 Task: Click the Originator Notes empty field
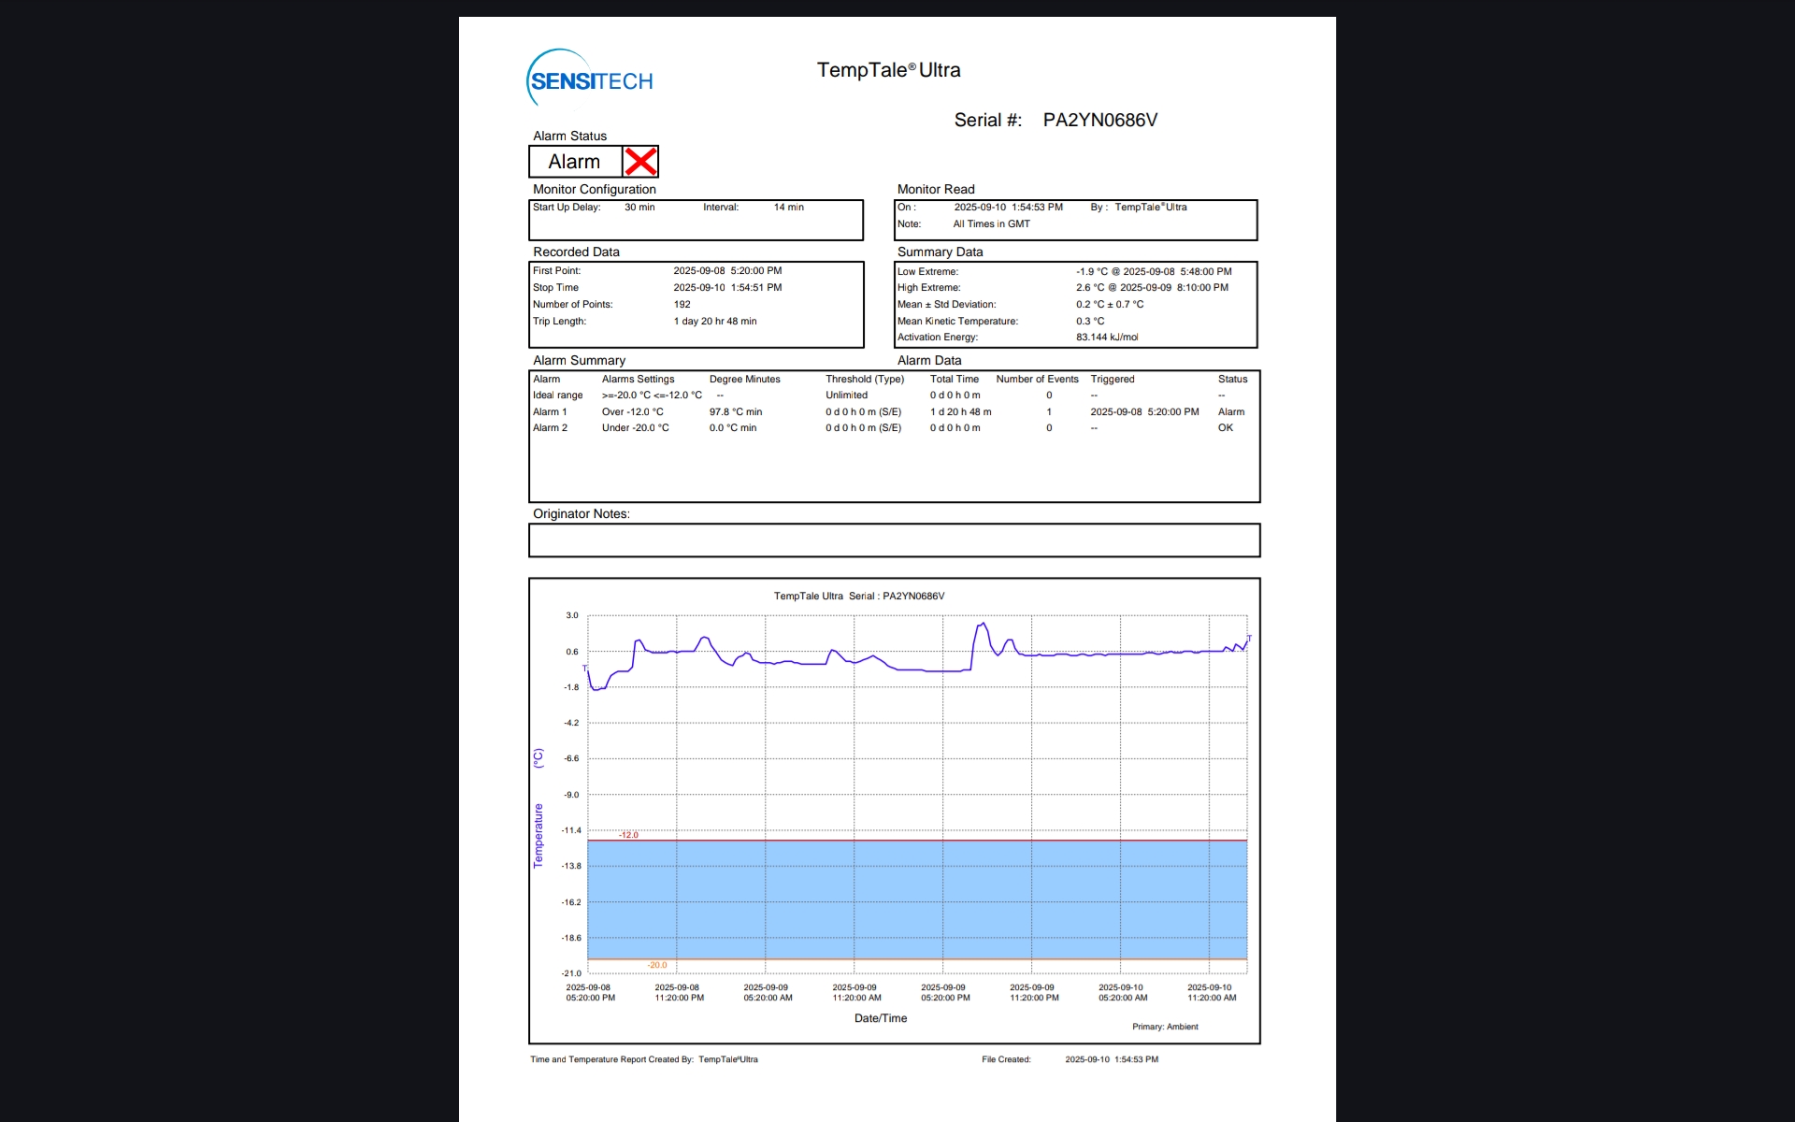(x=894, y=540)
